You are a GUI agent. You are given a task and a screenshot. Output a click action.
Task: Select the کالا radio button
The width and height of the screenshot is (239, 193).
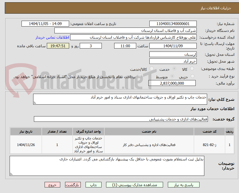pos(192,69)
